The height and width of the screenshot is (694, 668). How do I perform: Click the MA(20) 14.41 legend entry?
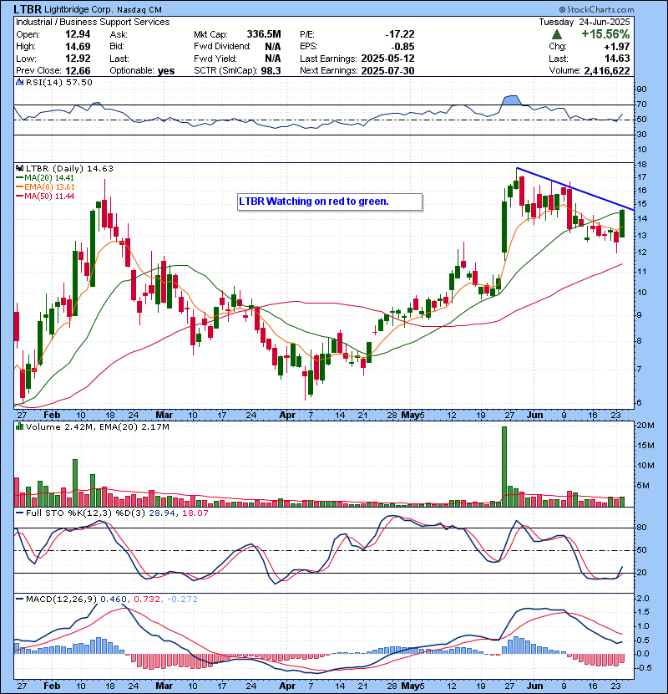pos(45,178)
